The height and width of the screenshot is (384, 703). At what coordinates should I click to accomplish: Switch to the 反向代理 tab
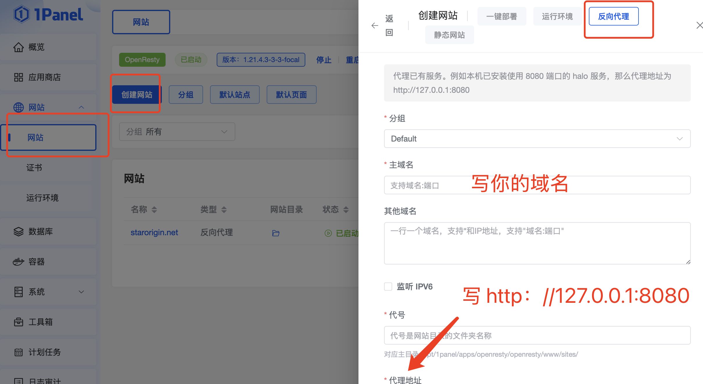pos(613,17)
